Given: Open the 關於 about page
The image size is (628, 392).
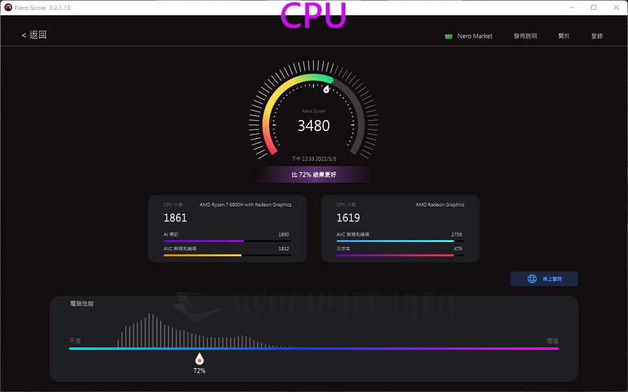Looking at the screenshot, I should tap(564, 36).
